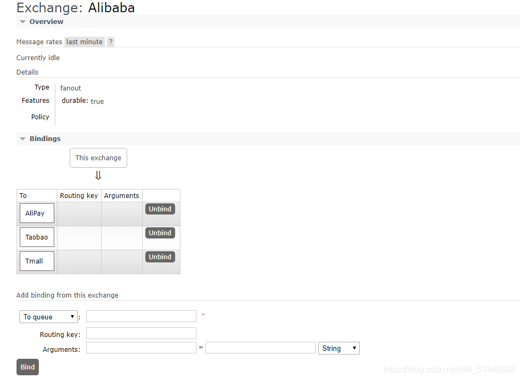
Task: Open the '?' help next to message rates
Action: (111, 42)
